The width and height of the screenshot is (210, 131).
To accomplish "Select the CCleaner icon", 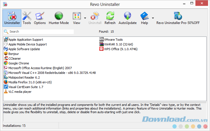I will (x=6, y=59).
